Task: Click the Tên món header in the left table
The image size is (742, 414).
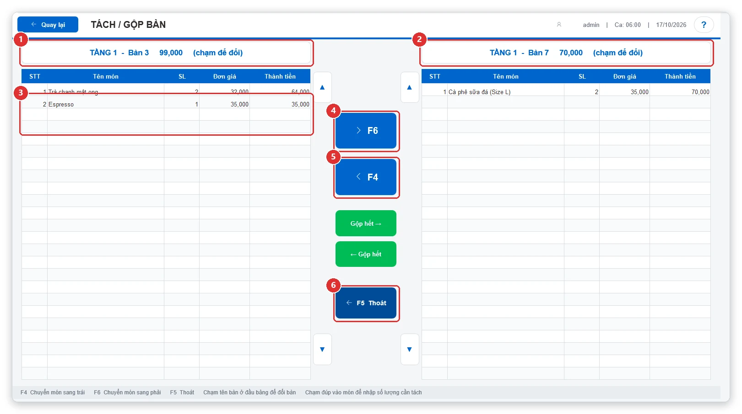Action: click(x=106, y=76)
